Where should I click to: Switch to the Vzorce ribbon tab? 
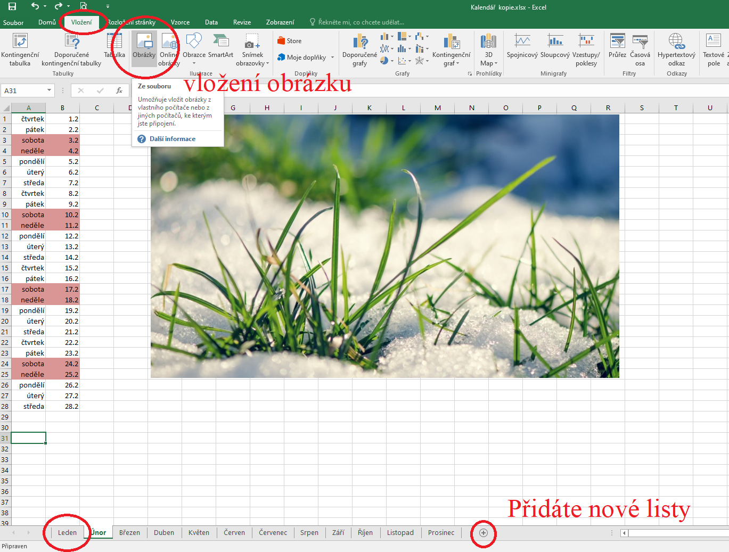click(x=180, y=22)
